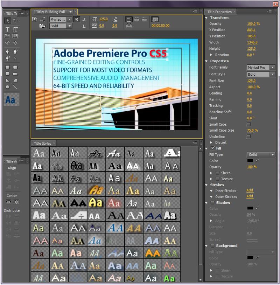Open Roll/Crawl Options
Viewport: 280px width, 285px height.
[x=42, y=19]
